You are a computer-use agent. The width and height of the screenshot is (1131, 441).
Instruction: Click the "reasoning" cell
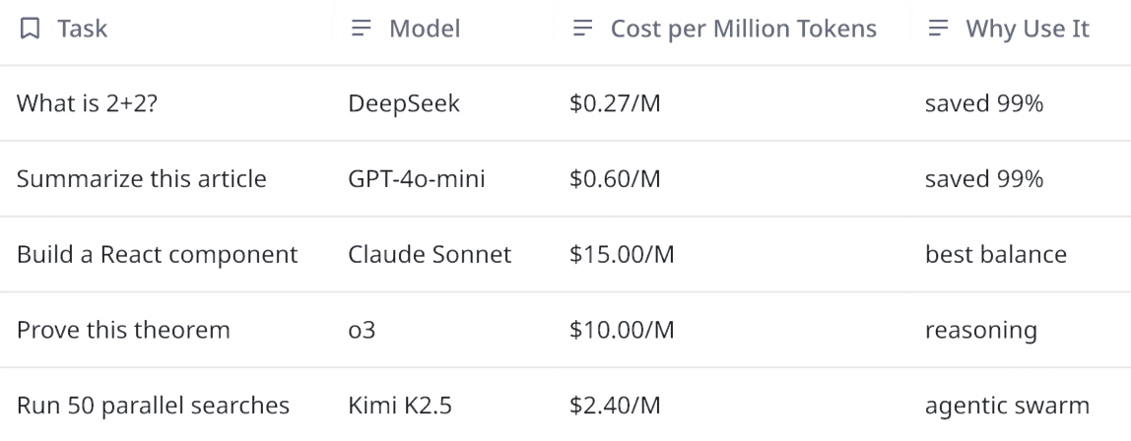click(x=980, y=330)
